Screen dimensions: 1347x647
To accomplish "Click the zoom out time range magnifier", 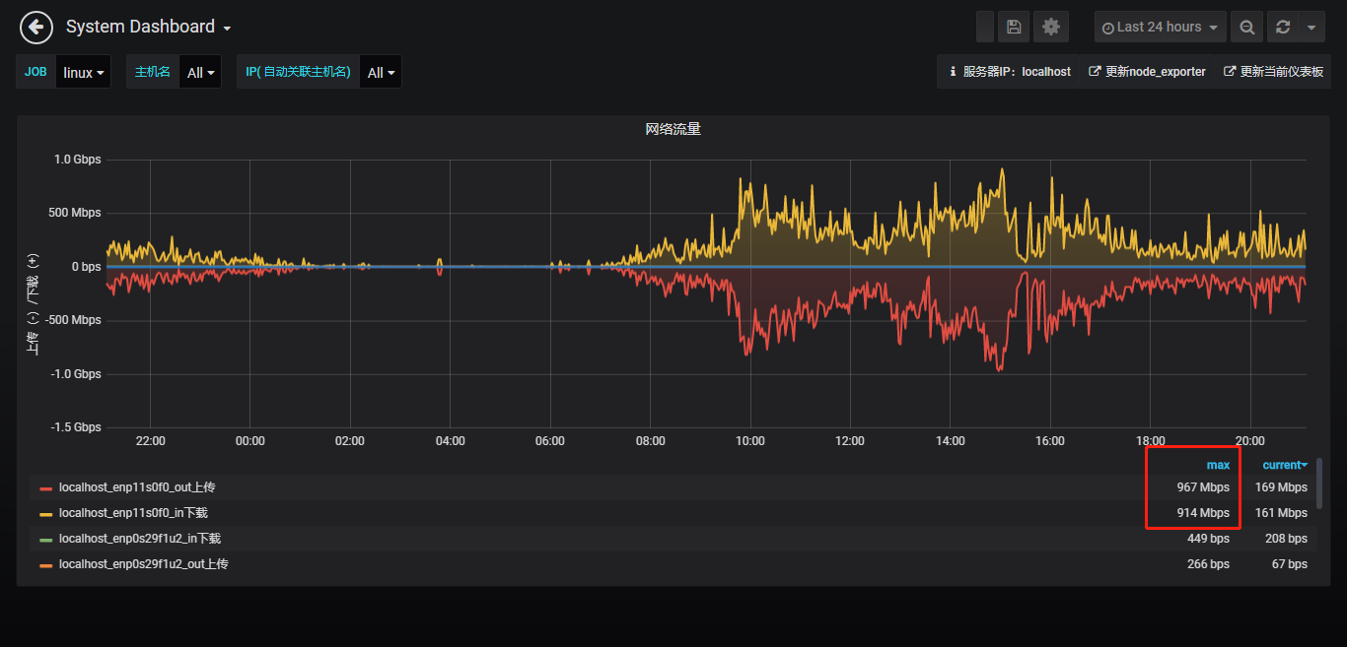I will (x=1246, y=27).
